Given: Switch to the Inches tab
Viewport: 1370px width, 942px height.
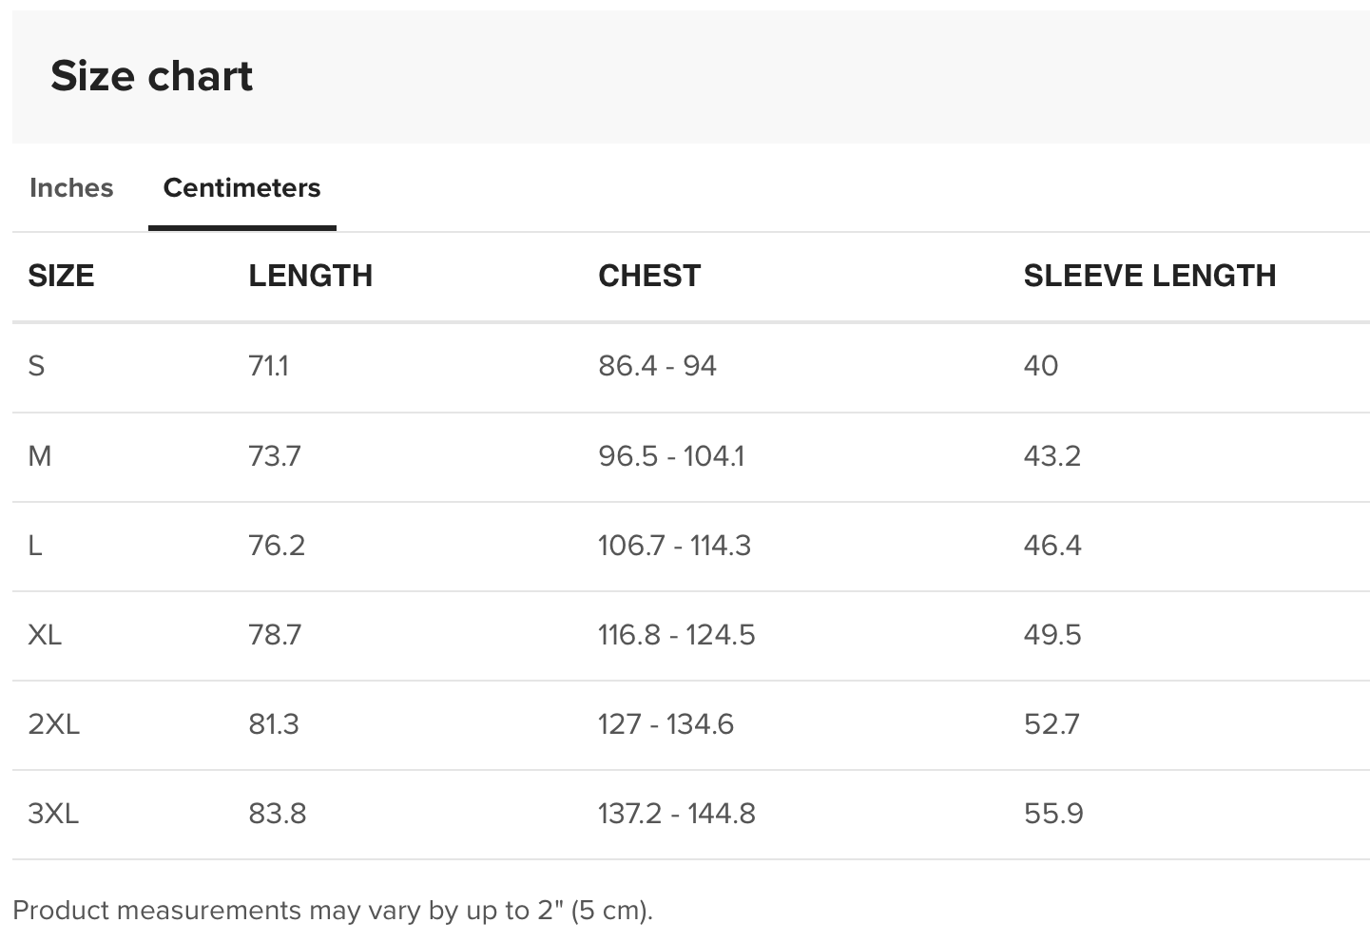Looking at the screenshot, I should pos(71,188).
